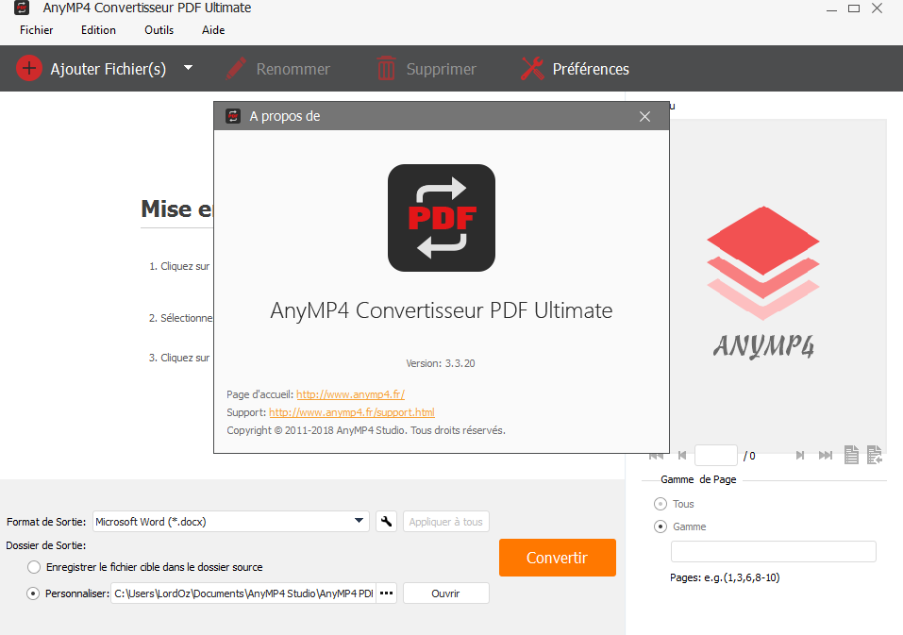Expand the Ajouter Fichier(s) dropdown arrow
The image size is (903, 635).
pyautogui.click(x=187, y=68)
